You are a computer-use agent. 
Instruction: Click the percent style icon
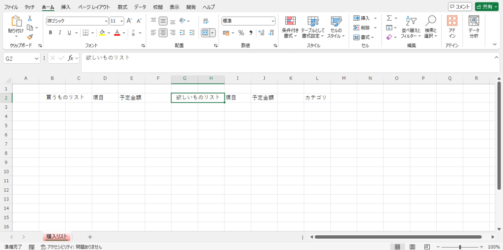[241, 33]
